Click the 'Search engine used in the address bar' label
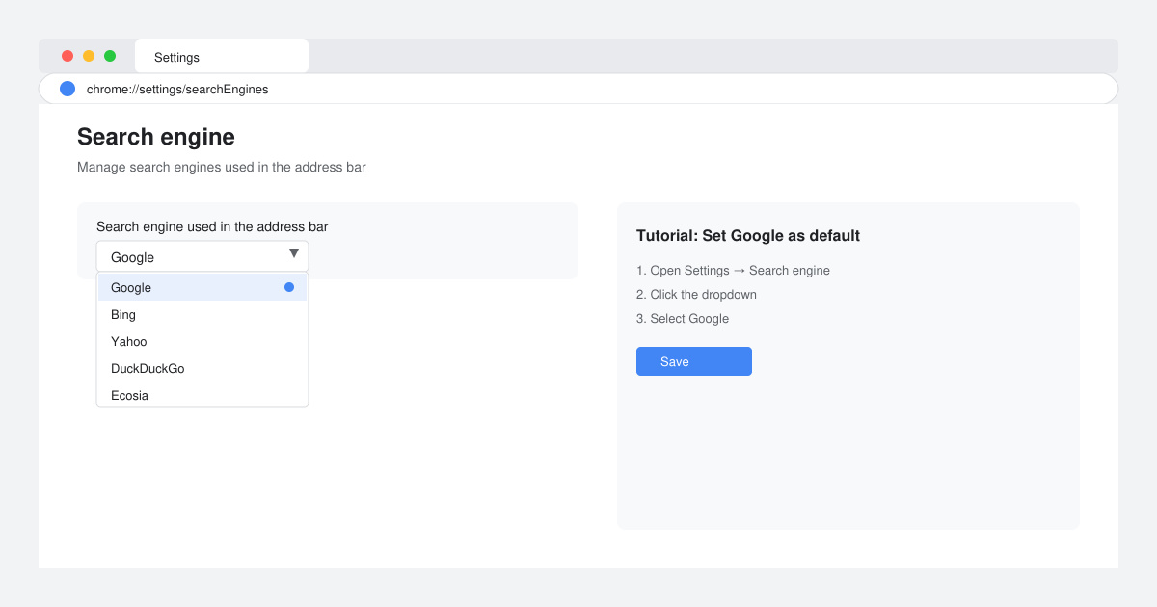Screen dimensions: 1157x607 212,226
